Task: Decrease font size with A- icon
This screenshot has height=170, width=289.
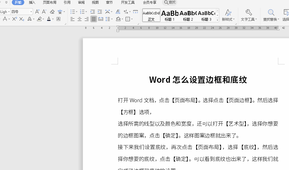Action: click(44, 12)
